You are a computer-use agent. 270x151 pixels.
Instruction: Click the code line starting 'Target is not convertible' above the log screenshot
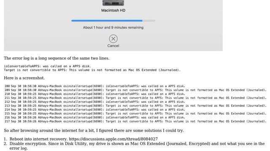92,70
